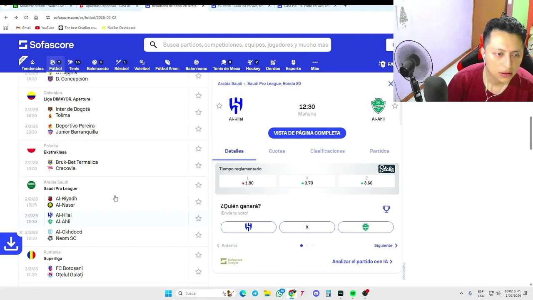
Task: Click the blue download arrow button
Action: [11, 244]
